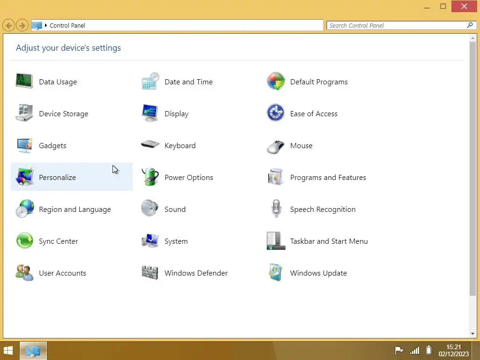
Task: Open the Windows Update icon
Action: (276, 272)
